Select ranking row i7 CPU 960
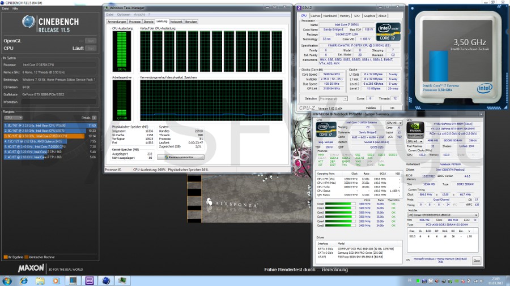Viewport: 510px width, 286px height. [x=50, y=151]
